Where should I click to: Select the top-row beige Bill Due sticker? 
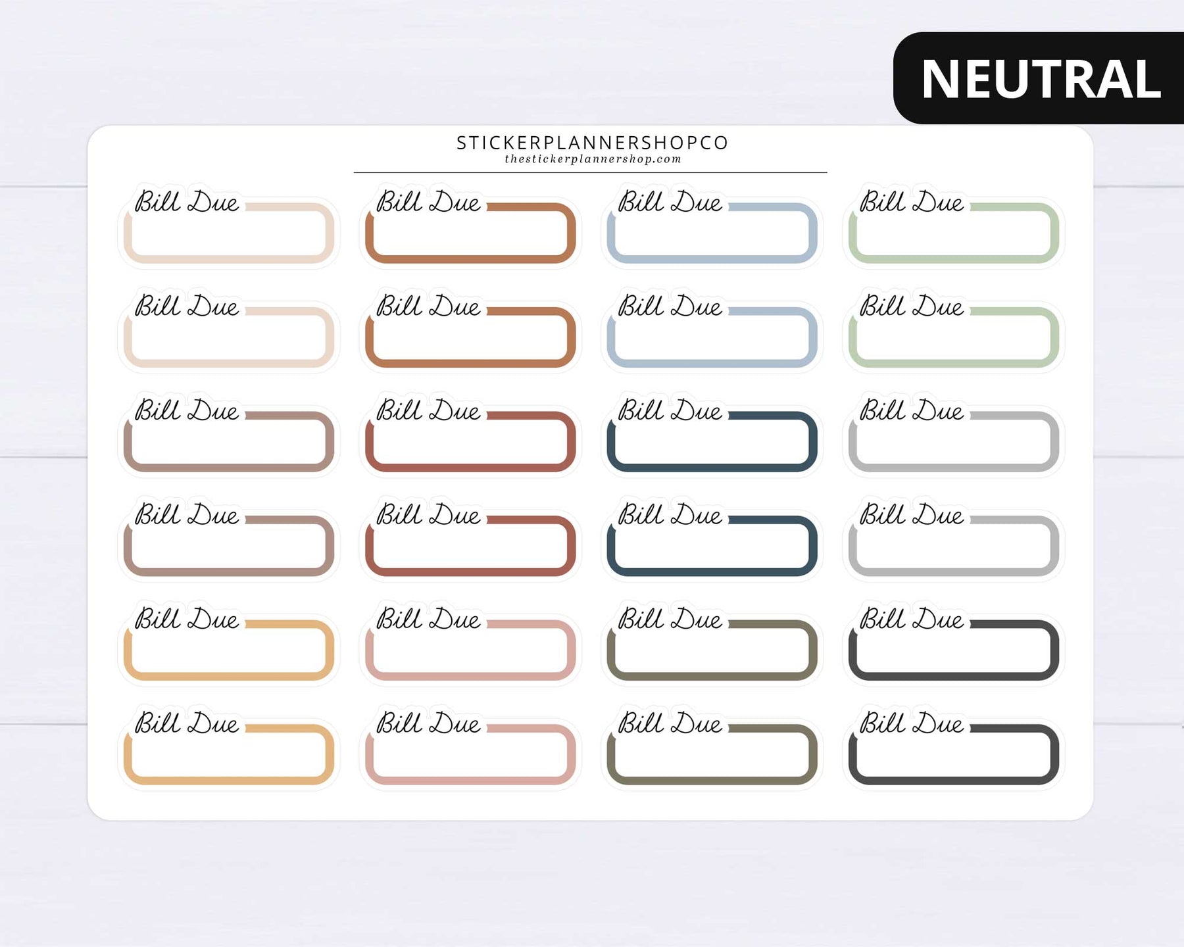click(229, 225)
